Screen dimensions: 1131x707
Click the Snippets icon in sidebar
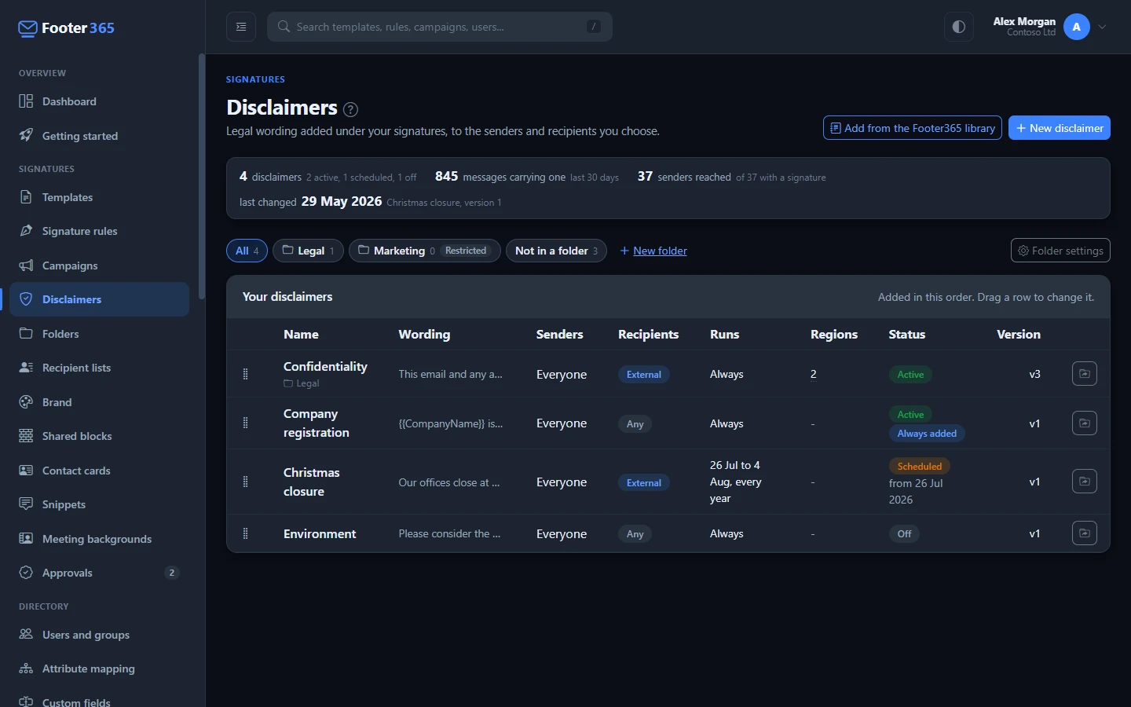pyautogui.click(x=26, y=504)
